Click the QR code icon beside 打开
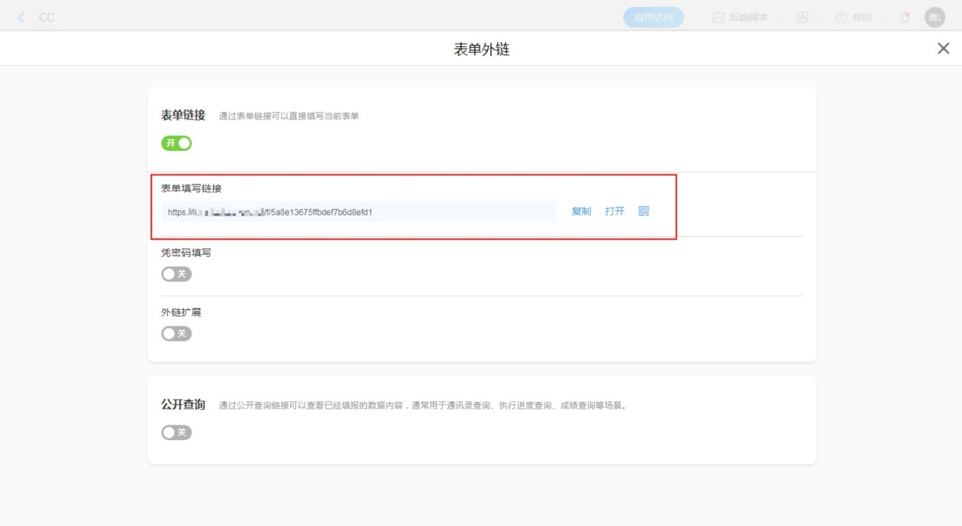Screen dimensions: 962x526 644,211
